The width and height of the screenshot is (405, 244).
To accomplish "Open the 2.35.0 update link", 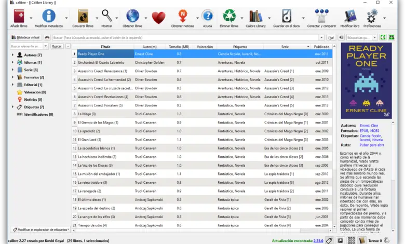I will pyautogui.click(x=318, y=241).
